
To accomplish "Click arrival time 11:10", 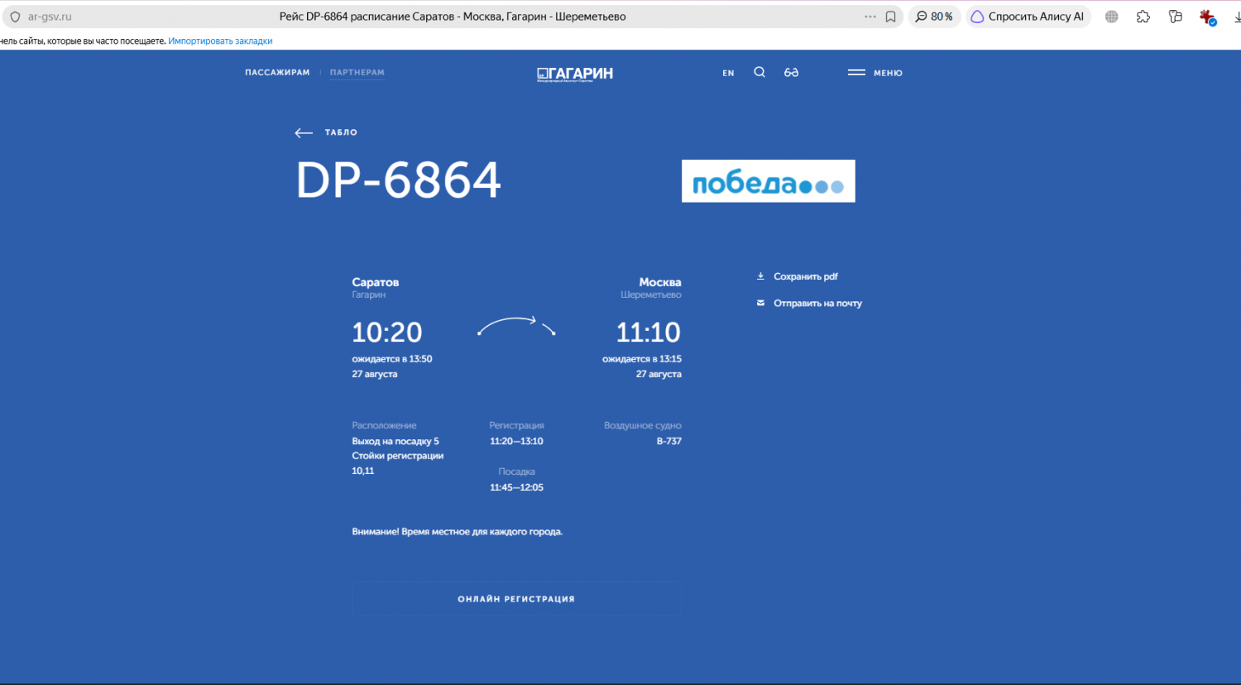I will (x=649, y=333).
